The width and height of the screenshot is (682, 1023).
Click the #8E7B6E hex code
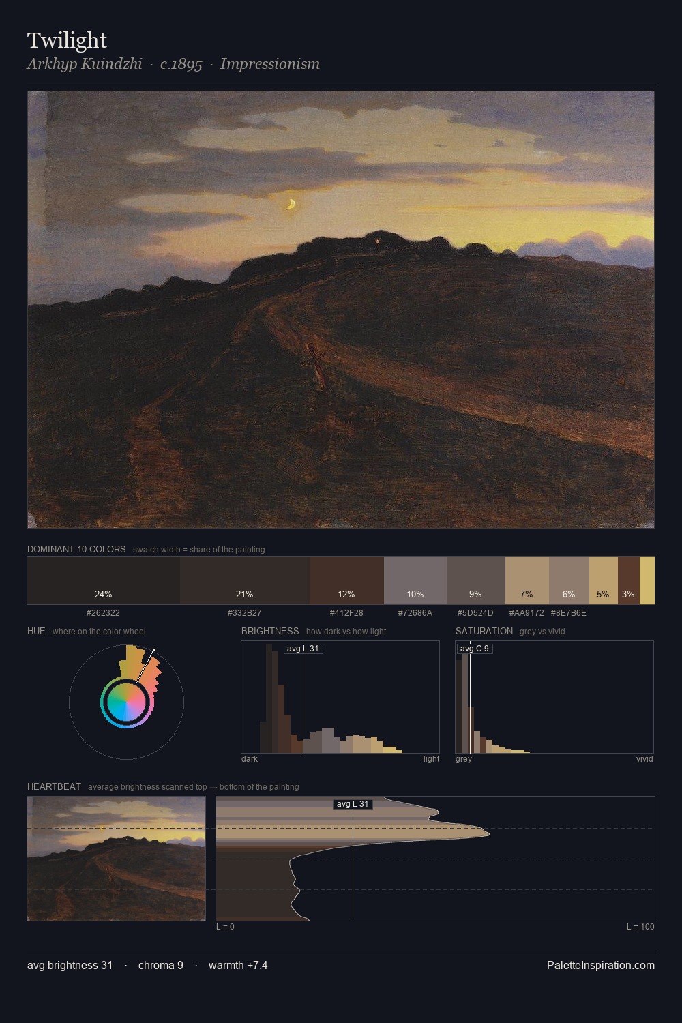pyautogui.click(x=569, y=613)
